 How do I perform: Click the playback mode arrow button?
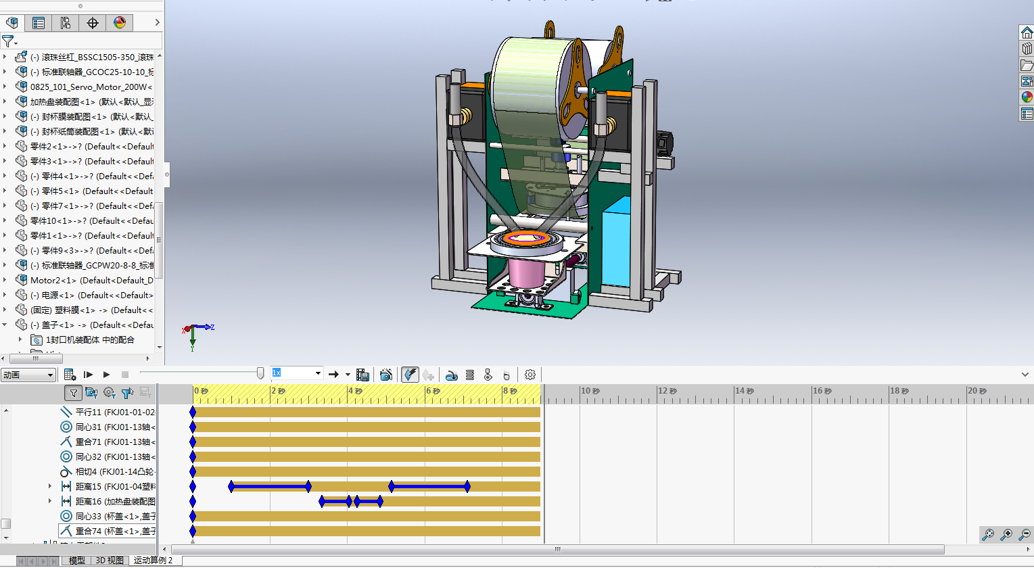pos(333,374)
